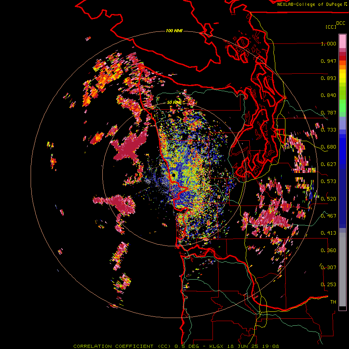
Task: Click the 0.893 scale value
Action: point(328,78)
